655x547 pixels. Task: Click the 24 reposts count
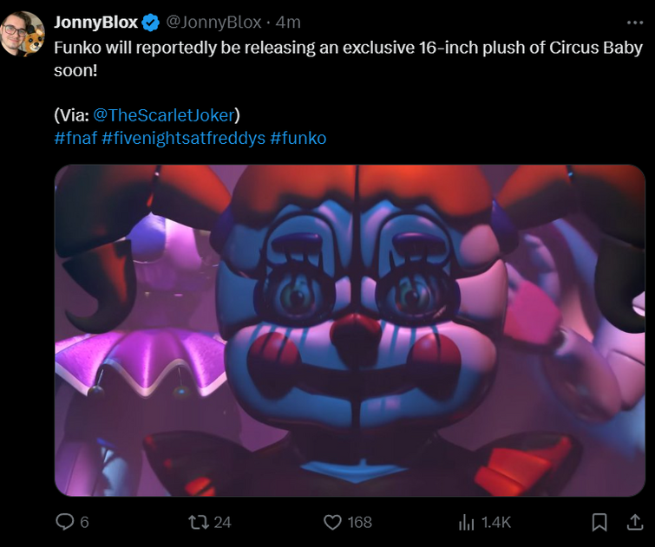click(x=222, y=522)
